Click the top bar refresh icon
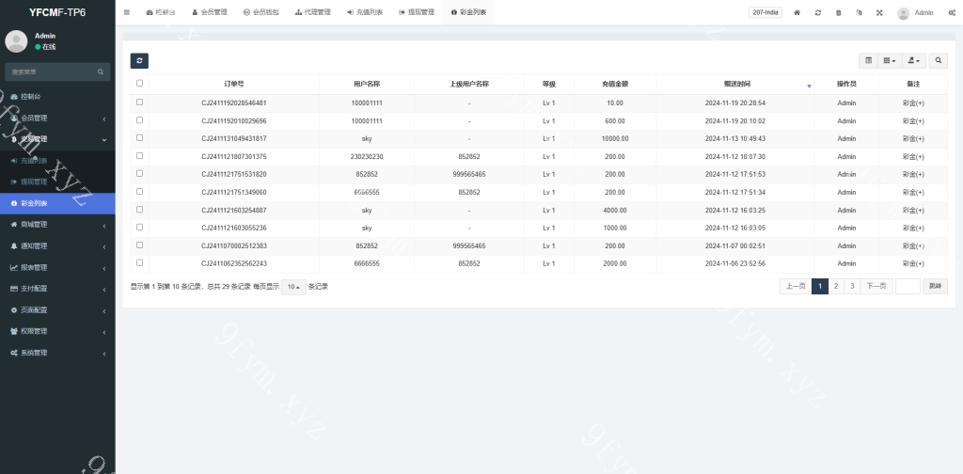Screen dimensions: 963x474 pos(818,12)
